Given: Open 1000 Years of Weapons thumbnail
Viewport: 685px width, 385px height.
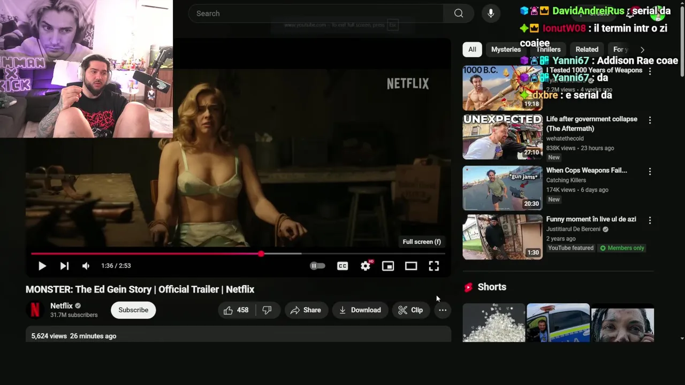Looking at the screenshot, I should click(x=503, y=88).
